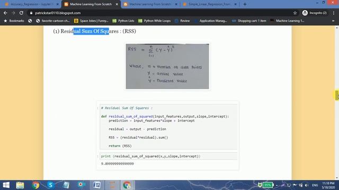Image resolution: width=339 pixels, height=190 pixels.
Task: Switch to the Simple_Linear_Regression_From tab
Action: [209, 4]
